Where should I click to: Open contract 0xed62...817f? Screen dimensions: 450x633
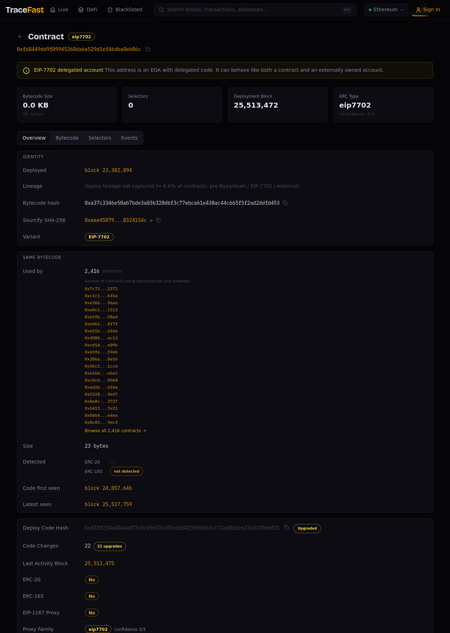pos(101,324)
